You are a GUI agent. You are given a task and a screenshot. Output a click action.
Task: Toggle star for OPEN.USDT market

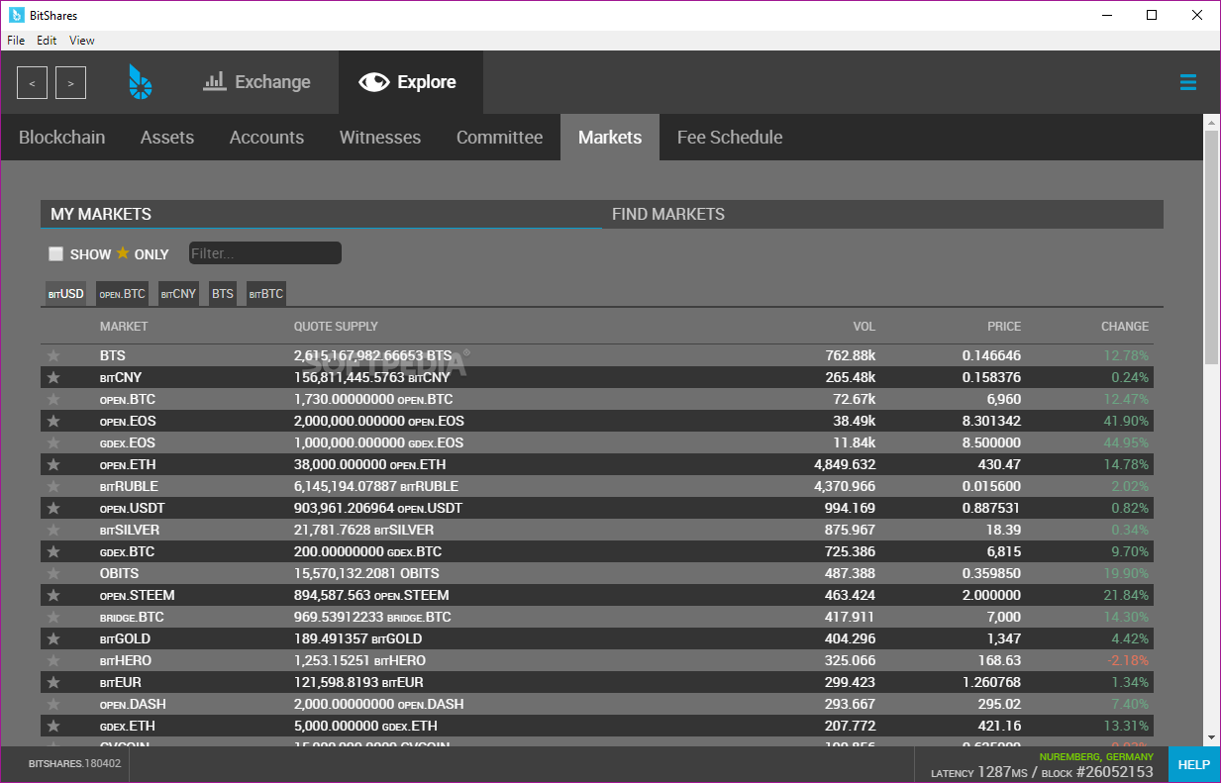click(x=53, y=508)
